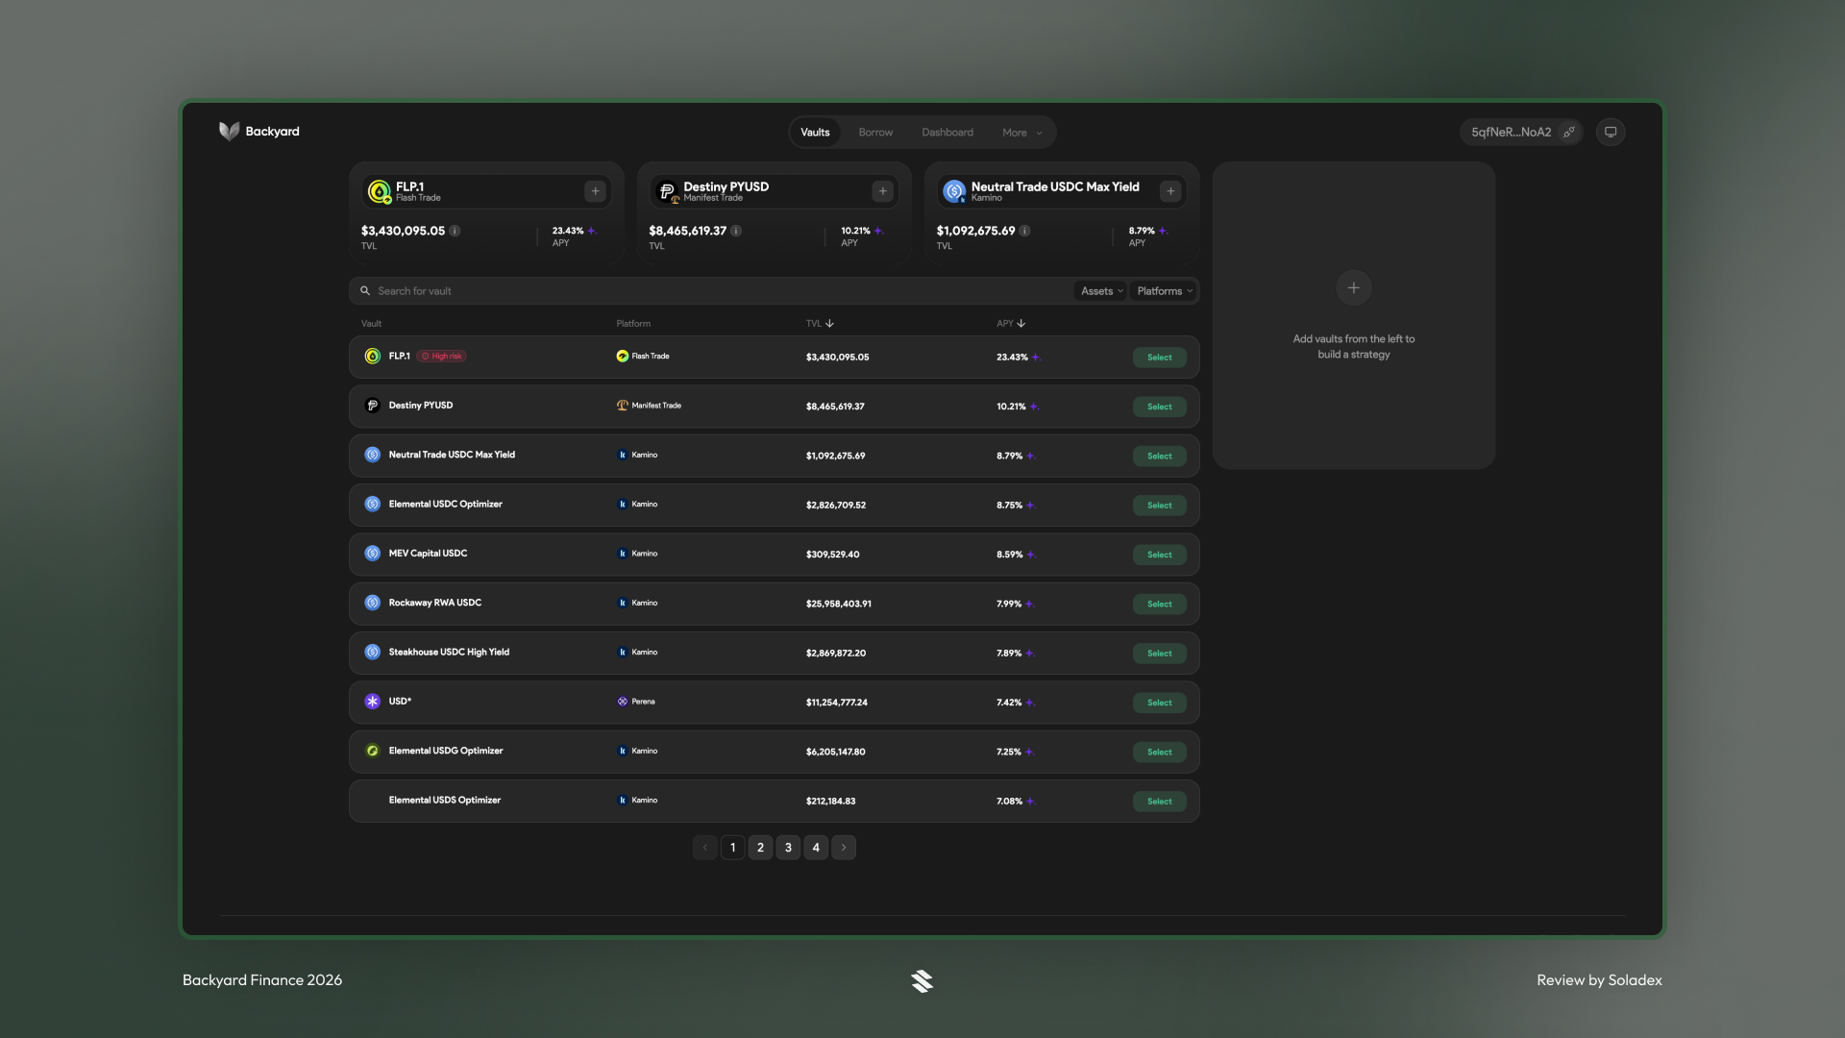Go to page 4

816,848
